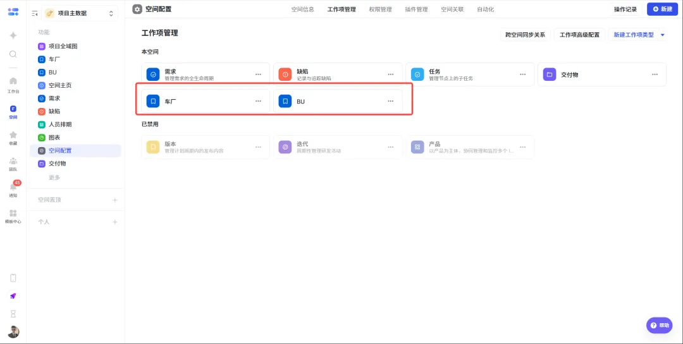Click the disabled 产品 icon
Screen dimensions: 683x344
[x=417, y=147]
